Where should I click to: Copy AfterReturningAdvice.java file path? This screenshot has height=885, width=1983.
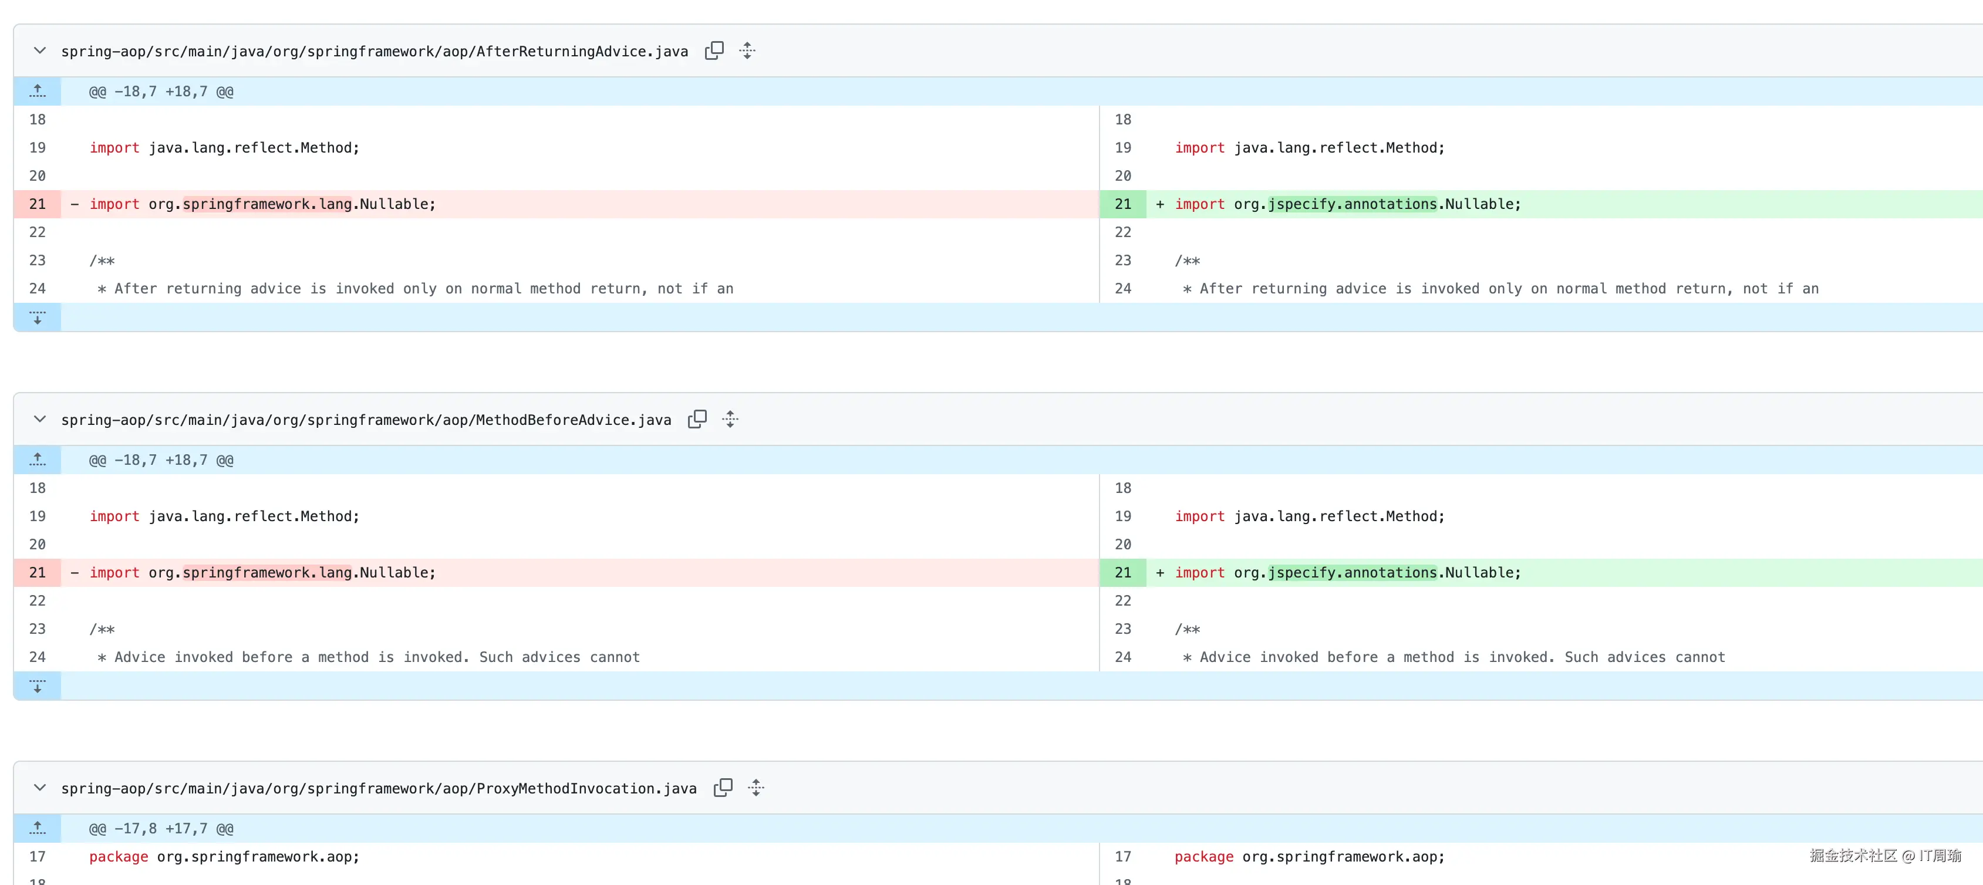tap(714, 51)
